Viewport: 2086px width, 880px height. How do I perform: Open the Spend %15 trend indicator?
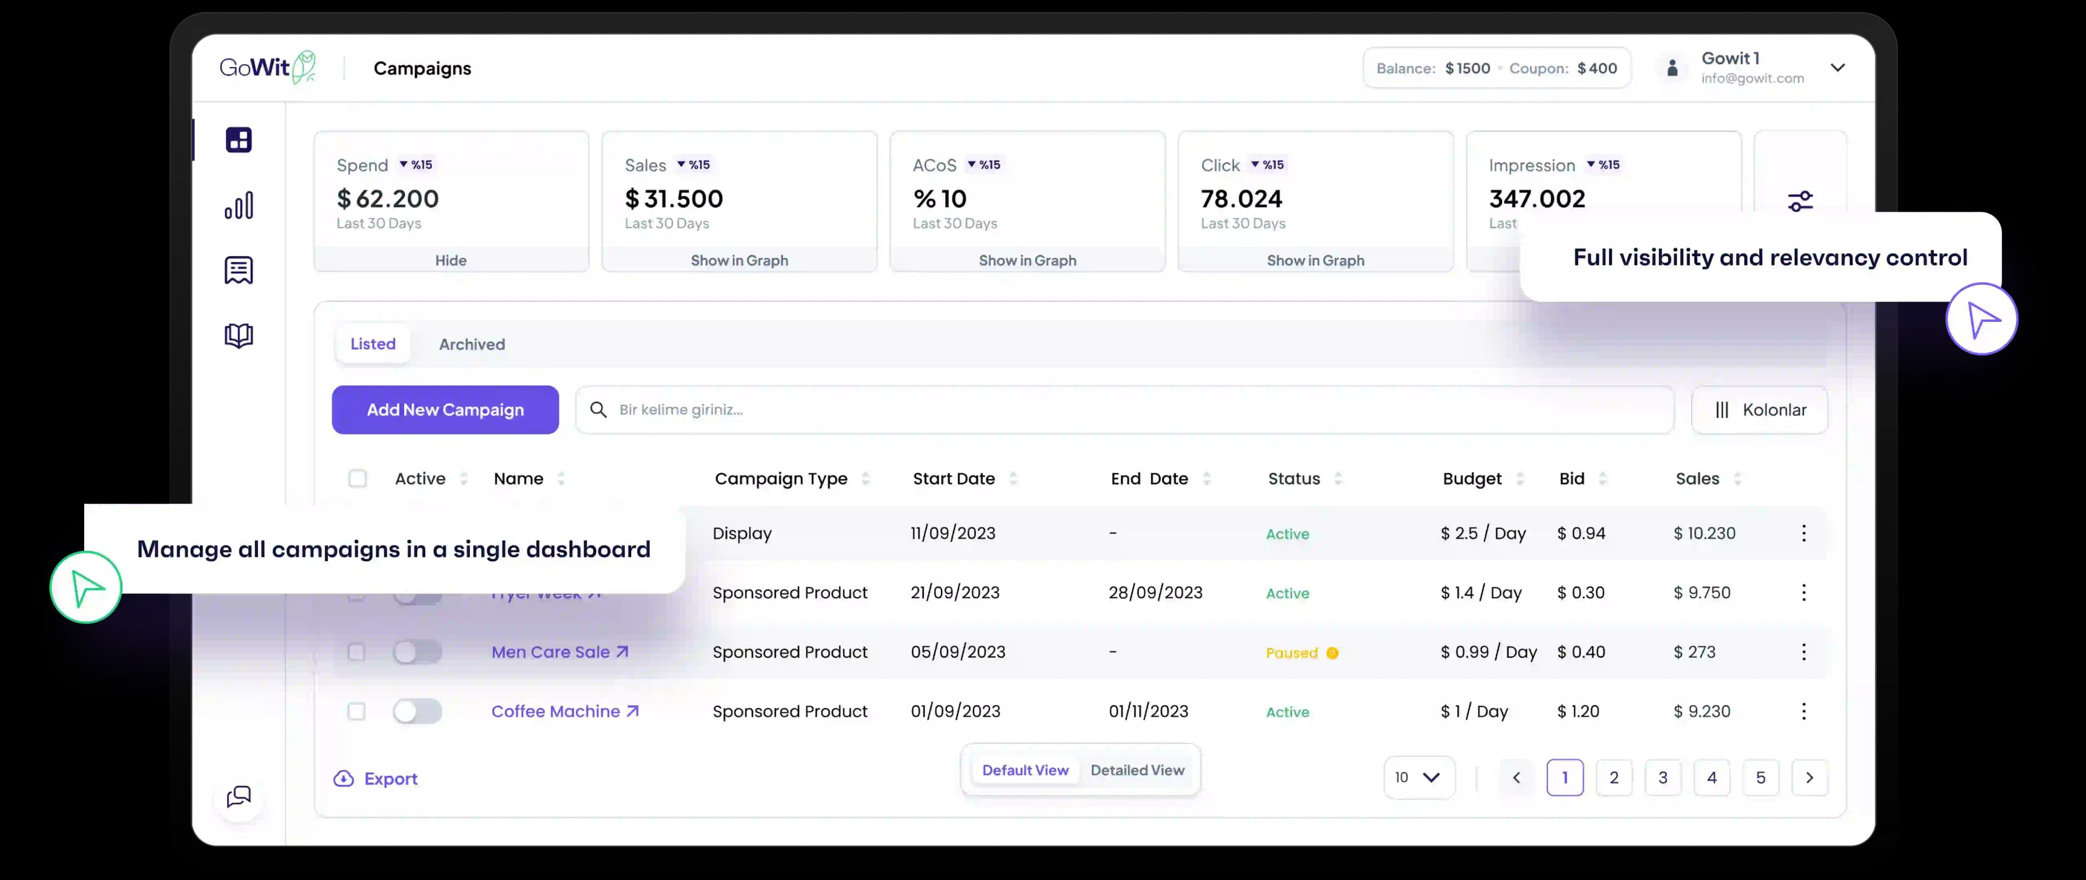pyautogui.click(x=416, y=164)
